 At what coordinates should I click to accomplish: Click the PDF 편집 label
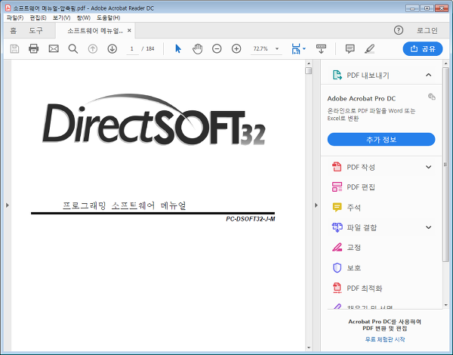click(x=361, y=187)
